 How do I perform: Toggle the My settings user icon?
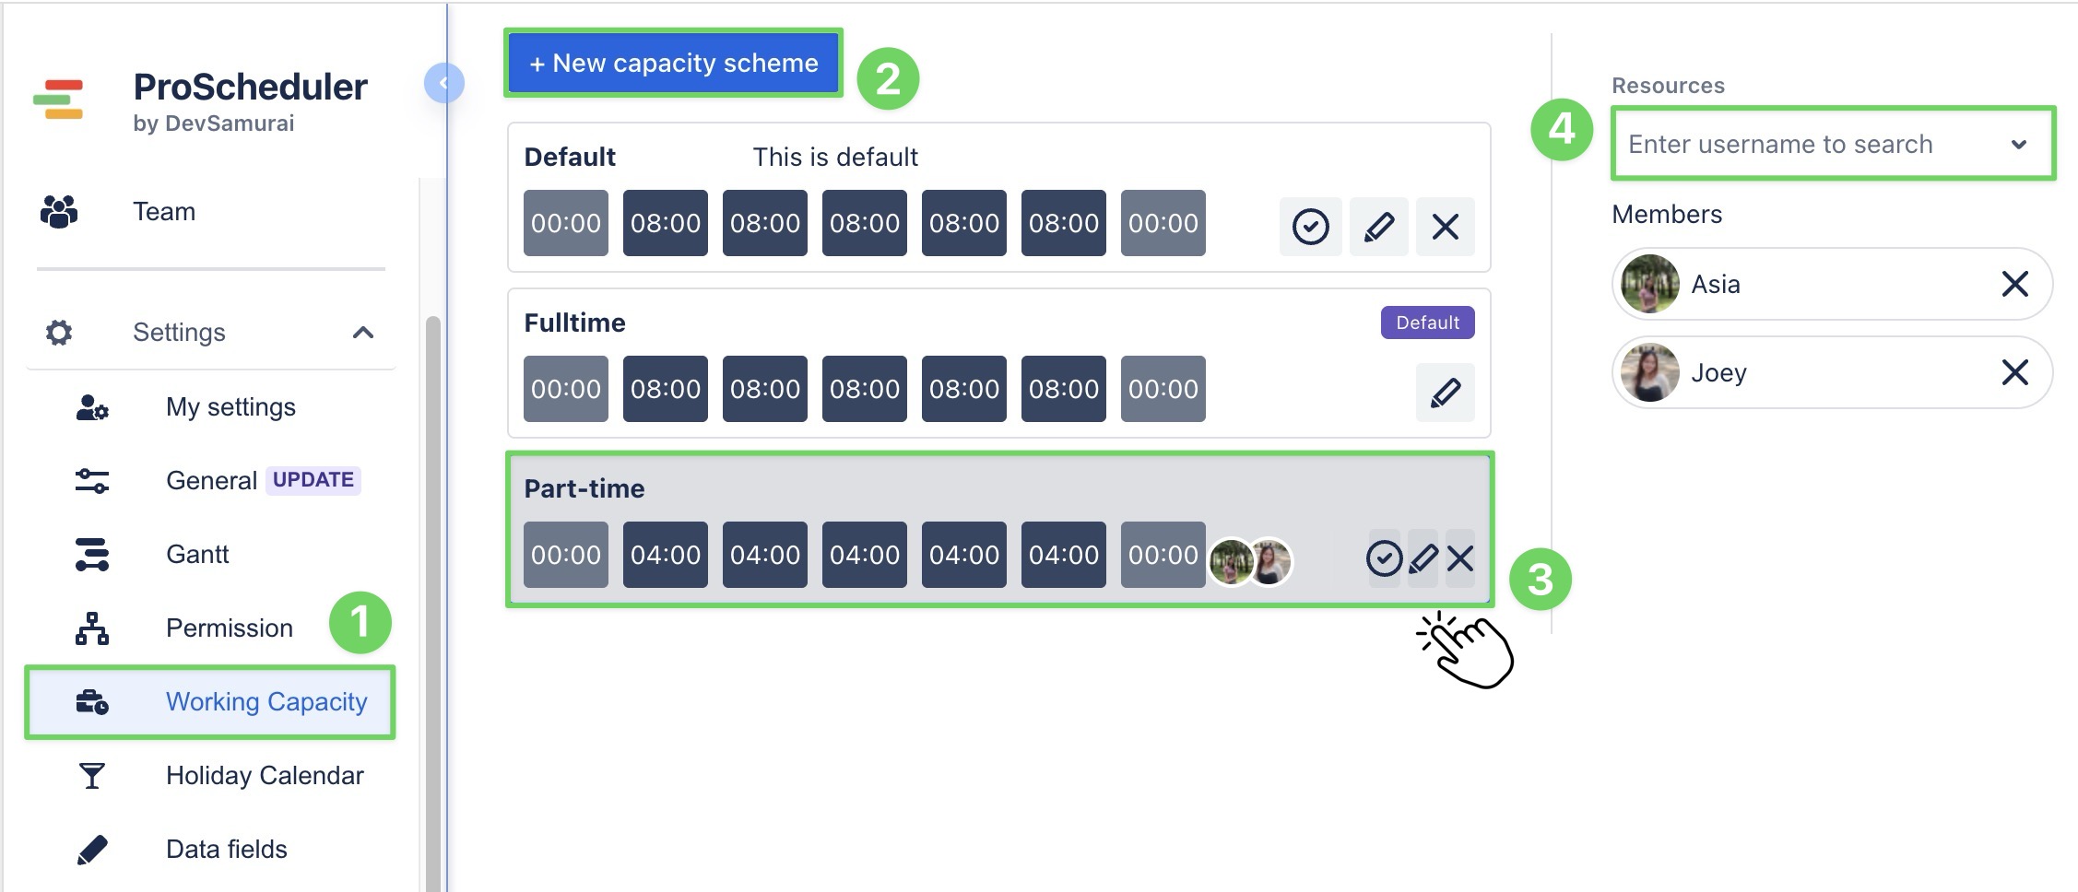tap(92, 406)
